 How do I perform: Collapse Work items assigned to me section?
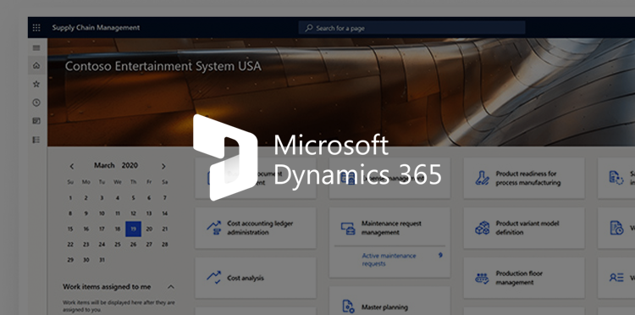pos(171,287)
